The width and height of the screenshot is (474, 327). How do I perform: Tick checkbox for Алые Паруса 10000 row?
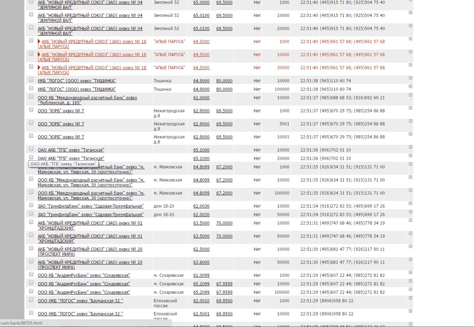[31, 53]
